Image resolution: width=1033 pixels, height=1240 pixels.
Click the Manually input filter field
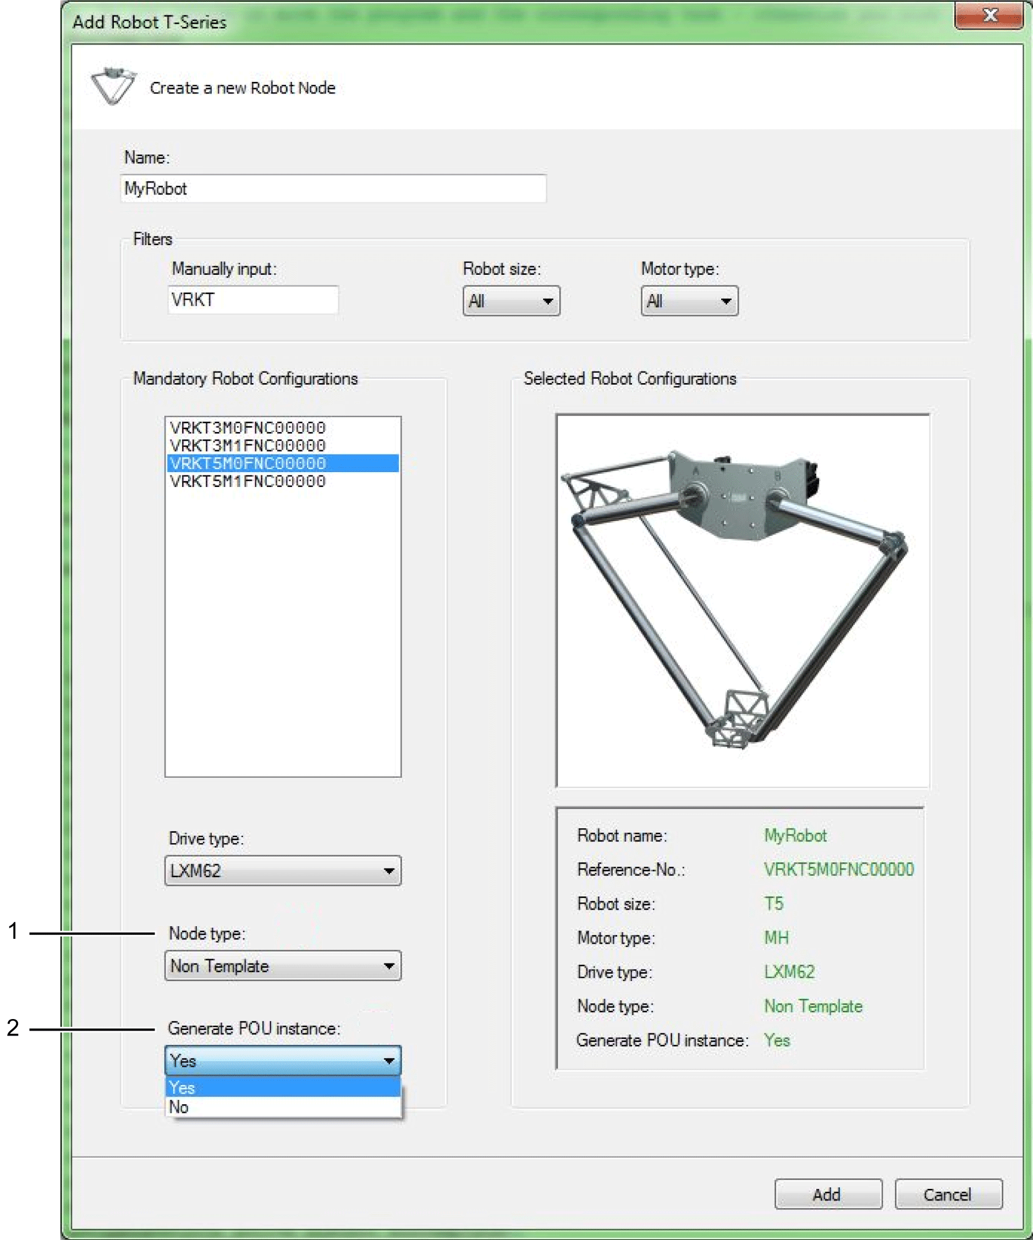coord(252,300)
